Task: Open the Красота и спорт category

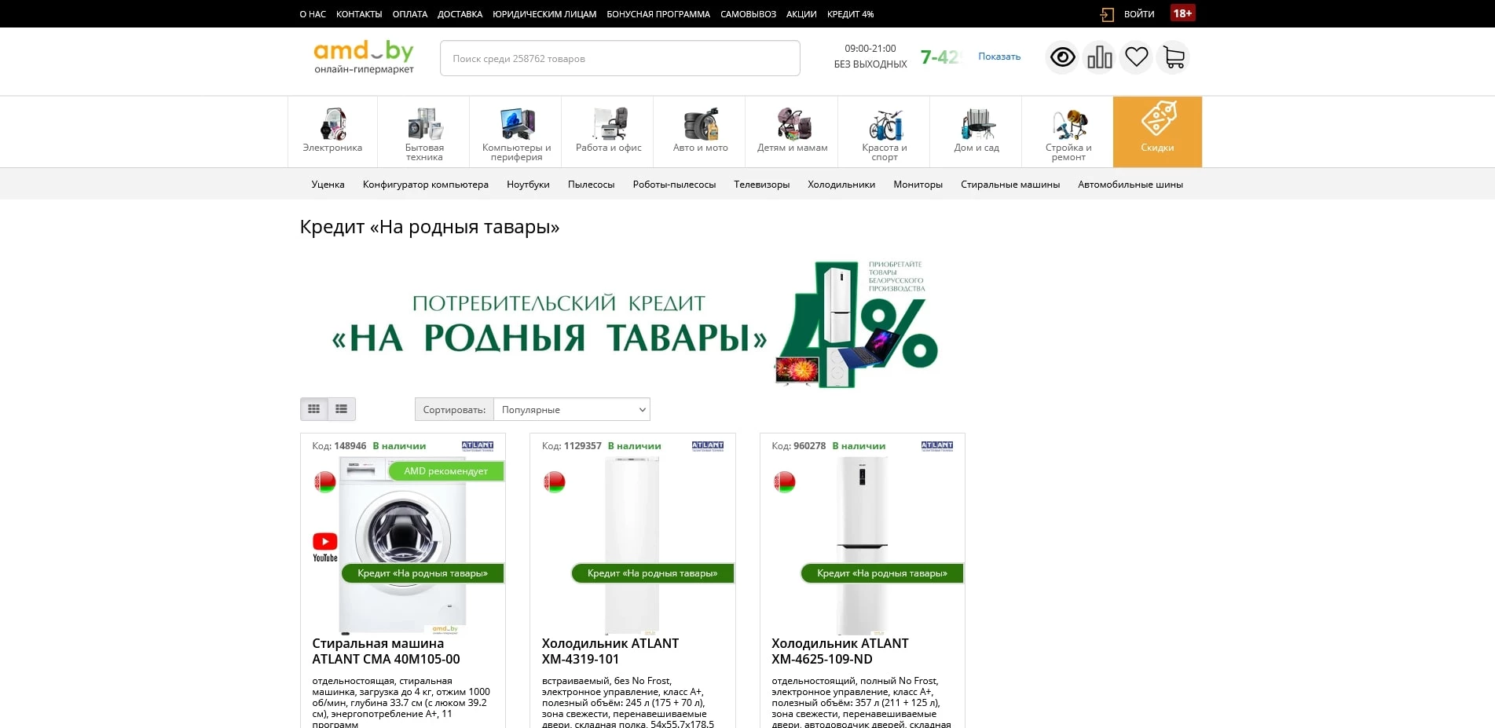Action: point(883,131)
